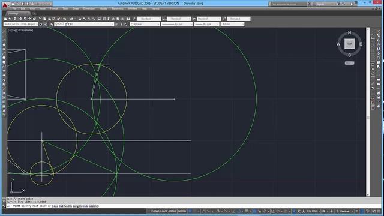Open the layer list dropdown
The image size is (384, 216).
84,24
